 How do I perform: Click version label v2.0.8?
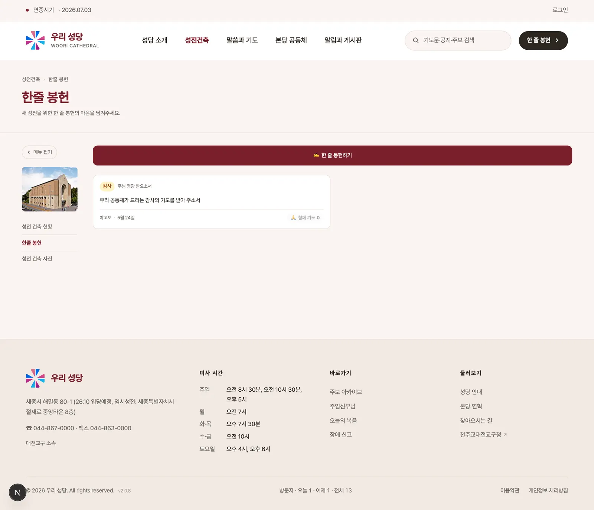point(124,491)
